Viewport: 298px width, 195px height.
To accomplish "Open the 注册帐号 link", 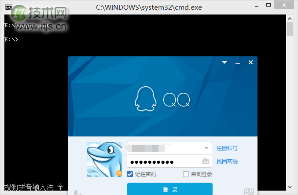I will 227,148.
